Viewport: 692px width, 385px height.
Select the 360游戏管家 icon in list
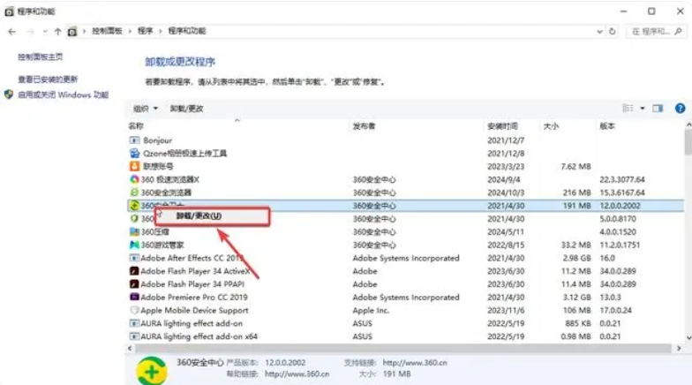click(x=134, y=245)
